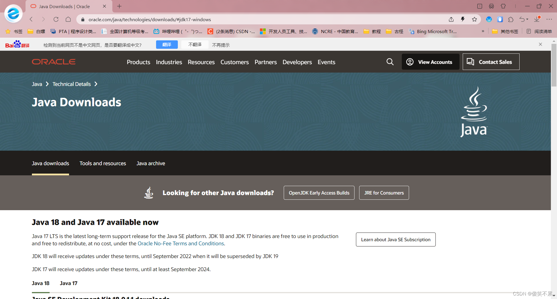Image resolution: width=557 pixels, height=299 pixels.
Task: Open the Products menu
Action: (138, 62)
